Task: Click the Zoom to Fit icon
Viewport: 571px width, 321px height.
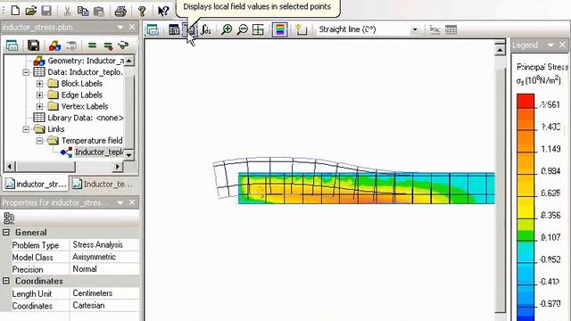Action: pyautogui.click(x=258, y=29)
